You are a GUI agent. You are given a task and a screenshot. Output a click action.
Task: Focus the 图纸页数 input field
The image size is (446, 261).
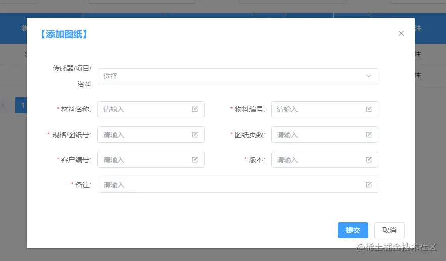[325, 135]
